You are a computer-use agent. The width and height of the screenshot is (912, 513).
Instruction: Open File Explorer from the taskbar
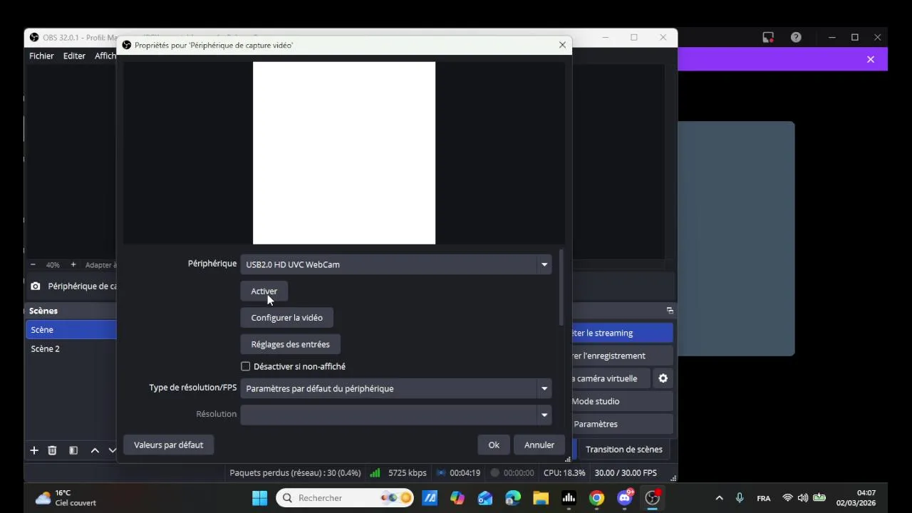(541, 498)
